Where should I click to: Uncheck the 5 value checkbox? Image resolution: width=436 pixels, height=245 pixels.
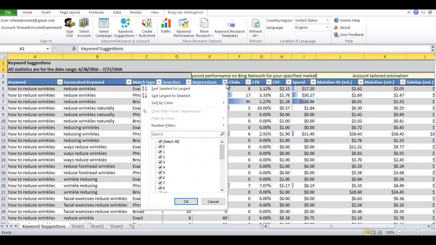(x=160, y=173)
